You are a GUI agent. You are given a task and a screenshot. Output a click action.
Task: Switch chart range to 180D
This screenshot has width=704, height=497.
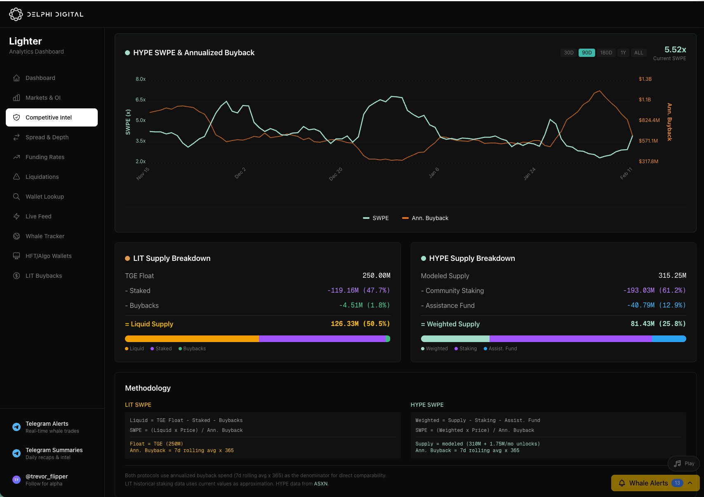tap(606, 53)
